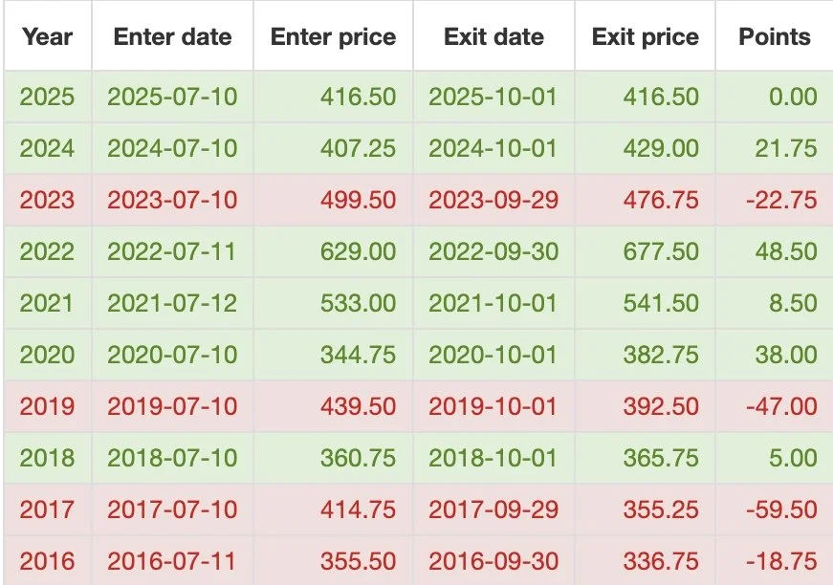This screenshot has width=833, height=585.
Task: Click the Points column header
Action: [775, 37]
